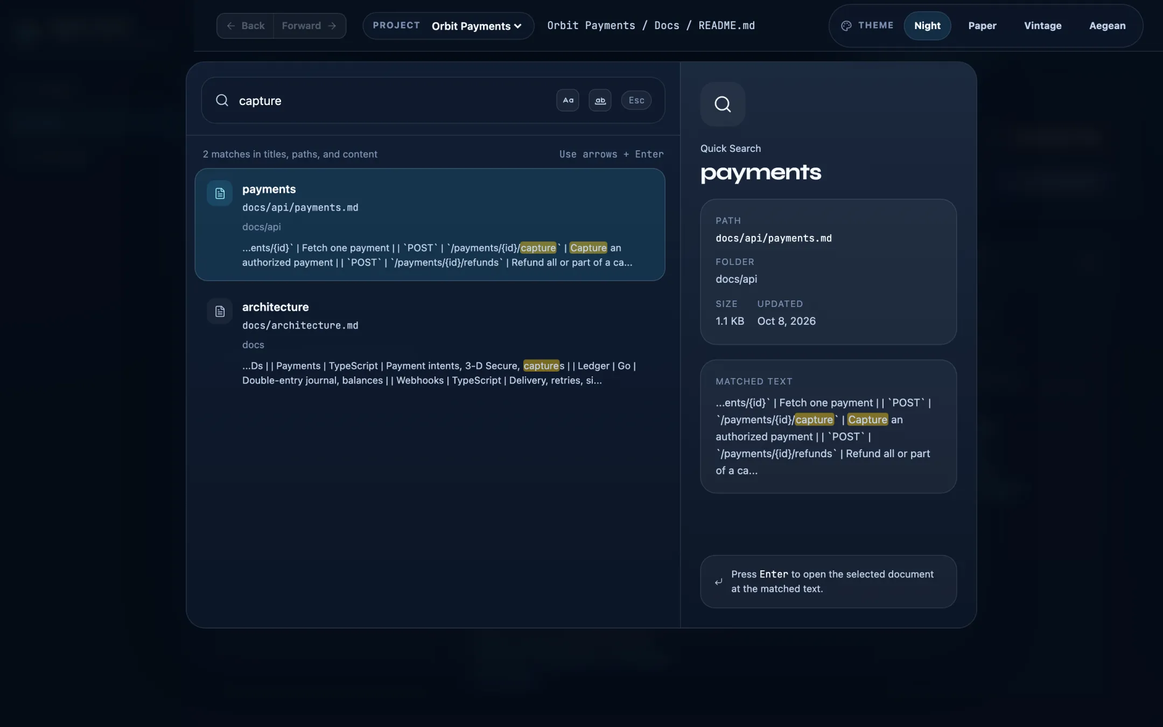Click the theme palette icon
This screenshot has width=1163, height=727.
coord(846,26)
